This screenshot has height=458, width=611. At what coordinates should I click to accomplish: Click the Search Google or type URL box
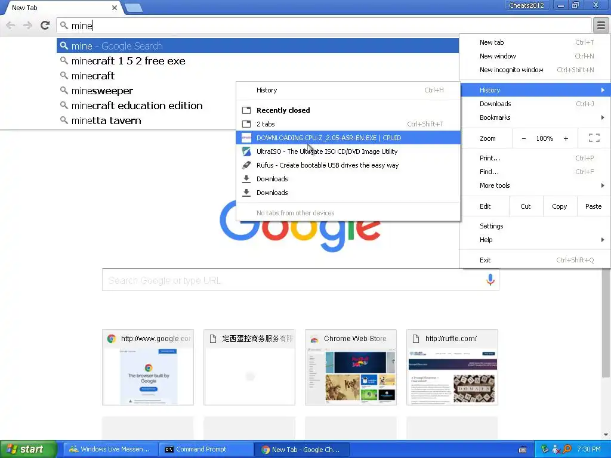[x=301, y=280]
